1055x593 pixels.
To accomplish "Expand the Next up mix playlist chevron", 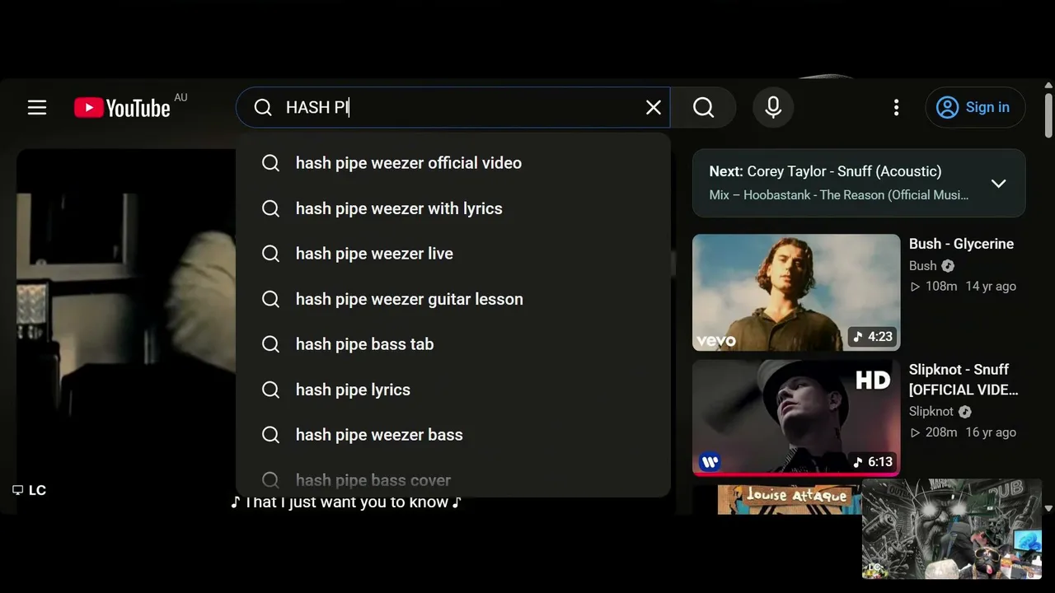I will point(998,183).
